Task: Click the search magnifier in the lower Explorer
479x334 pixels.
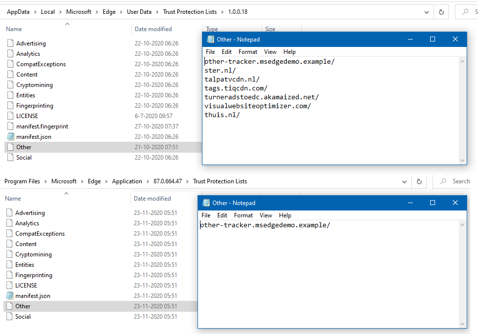Action: pos(443,181)
